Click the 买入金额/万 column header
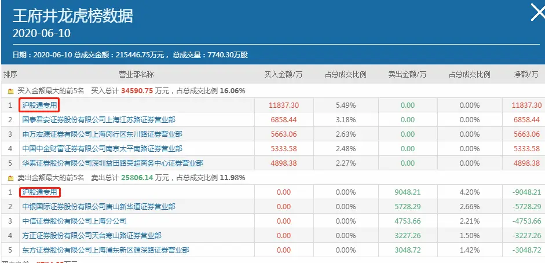This screenshot has width=545, height=263. click(x=283, y=74)
